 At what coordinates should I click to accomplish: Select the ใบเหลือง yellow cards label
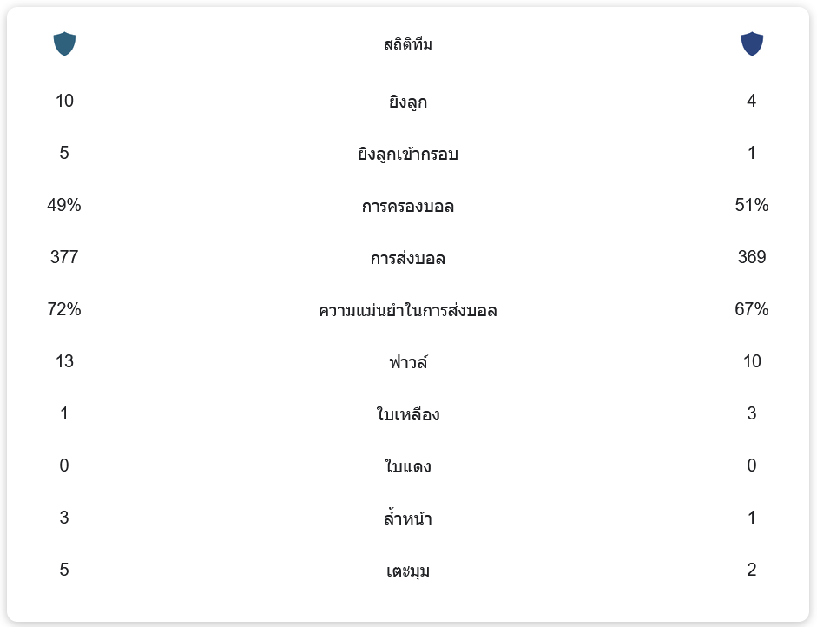coord(408,414)
